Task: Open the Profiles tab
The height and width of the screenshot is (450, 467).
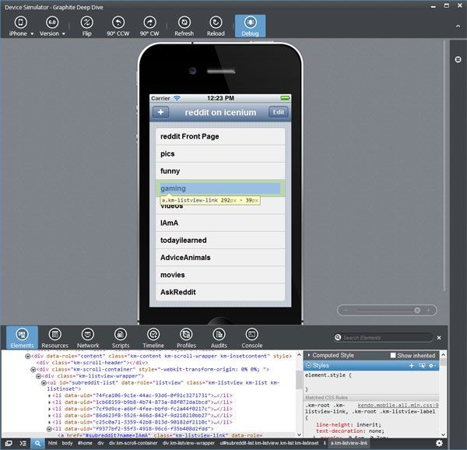Action: point(186,338)
